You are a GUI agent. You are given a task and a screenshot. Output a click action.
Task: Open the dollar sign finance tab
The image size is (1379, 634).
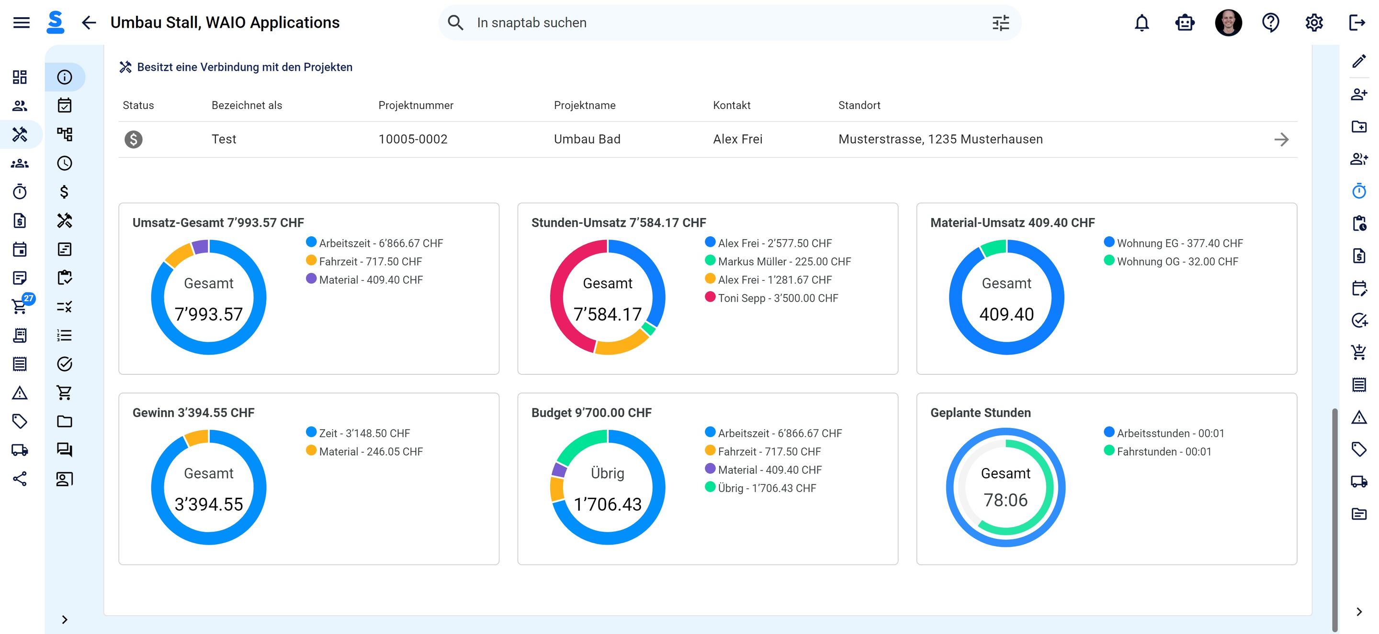coord(64,191)
